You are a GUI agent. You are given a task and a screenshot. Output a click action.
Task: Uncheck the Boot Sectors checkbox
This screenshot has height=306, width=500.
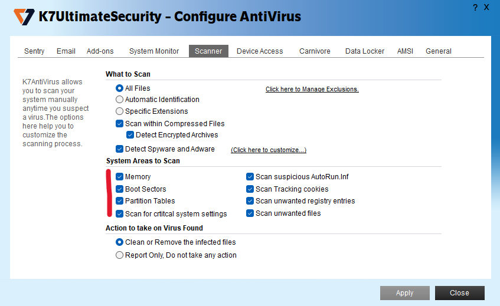click(120, 189)
